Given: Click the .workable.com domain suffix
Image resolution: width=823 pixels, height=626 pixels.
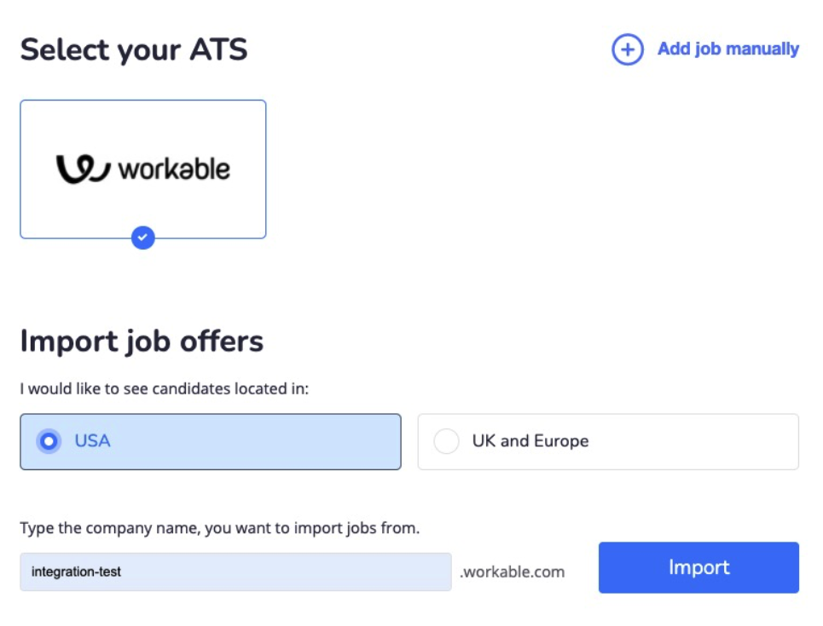Looking at the screenshot, I should [x=512, y=571].
